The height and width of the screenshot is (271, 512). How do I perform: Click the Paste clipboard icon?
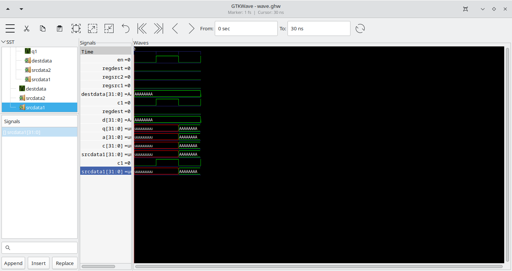click(60, 28)
